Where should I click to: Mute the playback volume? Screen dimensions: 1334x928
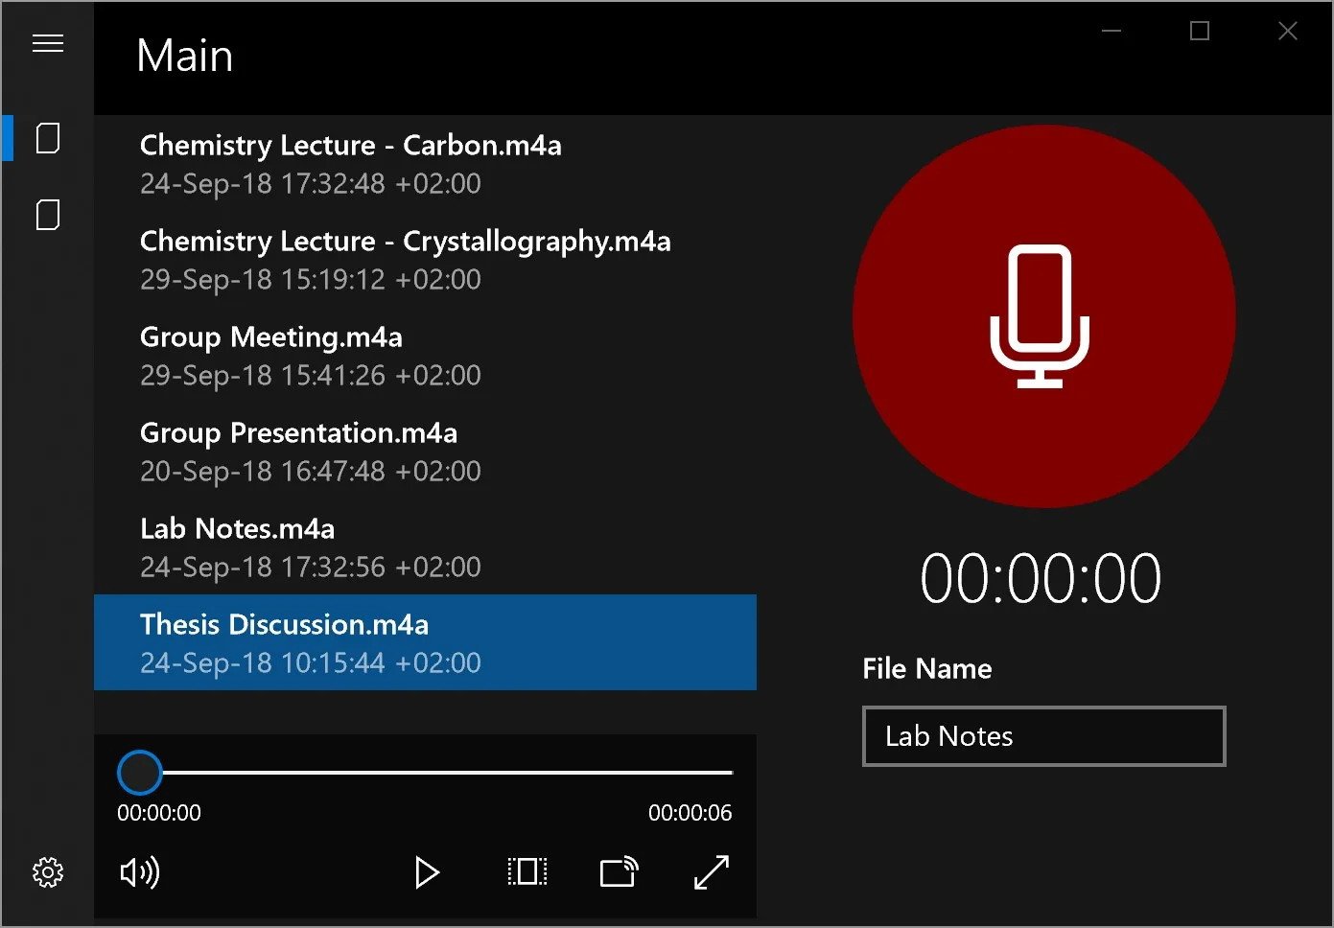(140, 872)
